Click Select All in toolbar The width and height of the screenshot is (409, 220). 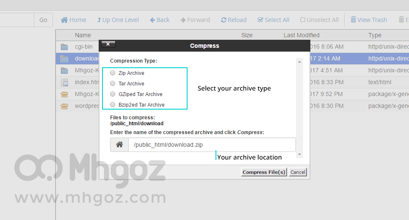[x=274, y=20]
